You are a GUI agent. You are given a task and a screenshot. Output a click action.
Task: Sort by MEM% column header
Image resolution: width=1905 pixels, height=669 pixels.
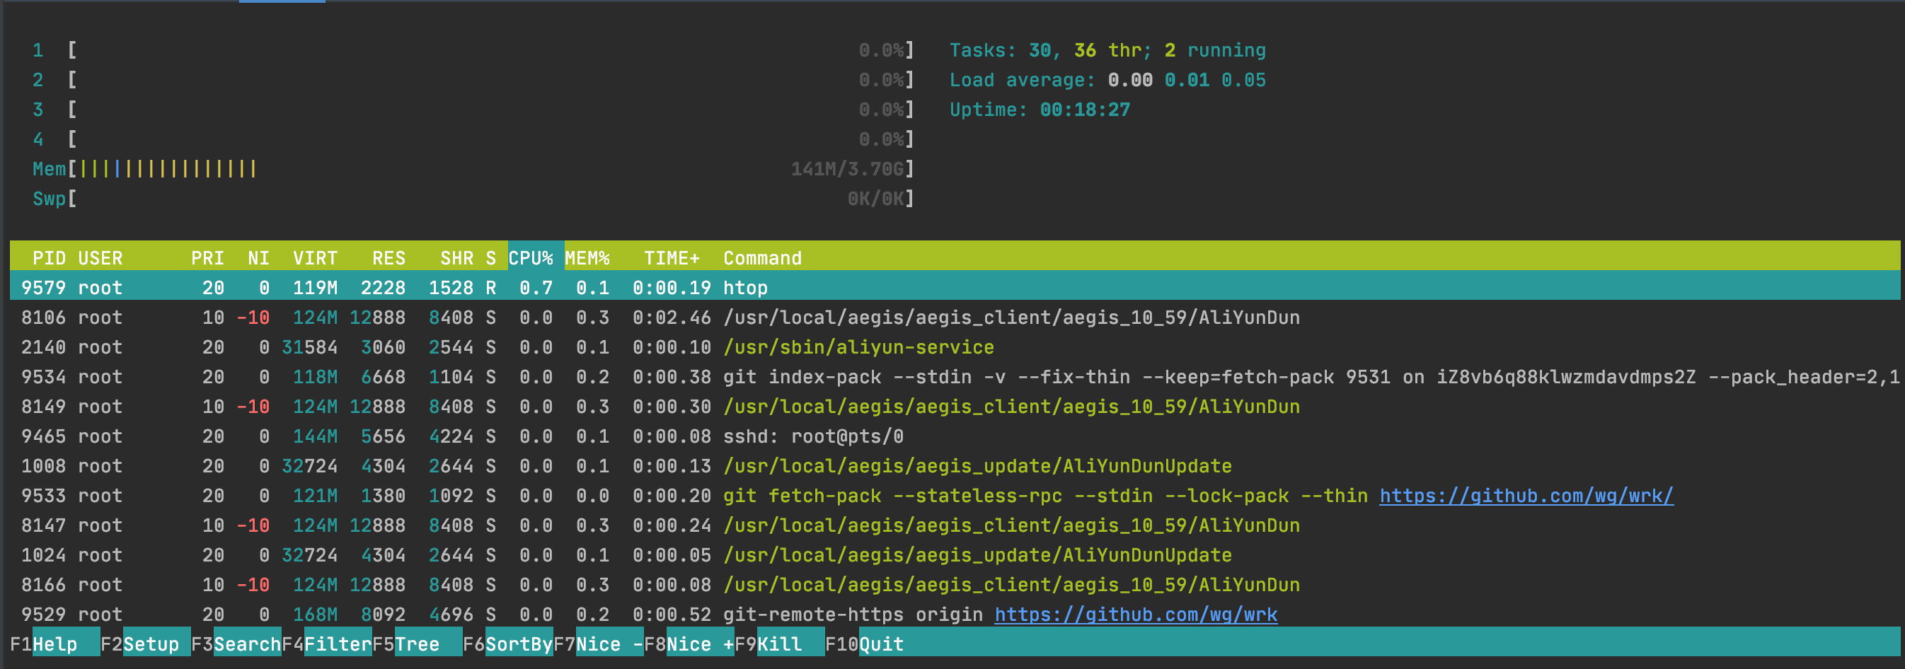tap(587, 258)
